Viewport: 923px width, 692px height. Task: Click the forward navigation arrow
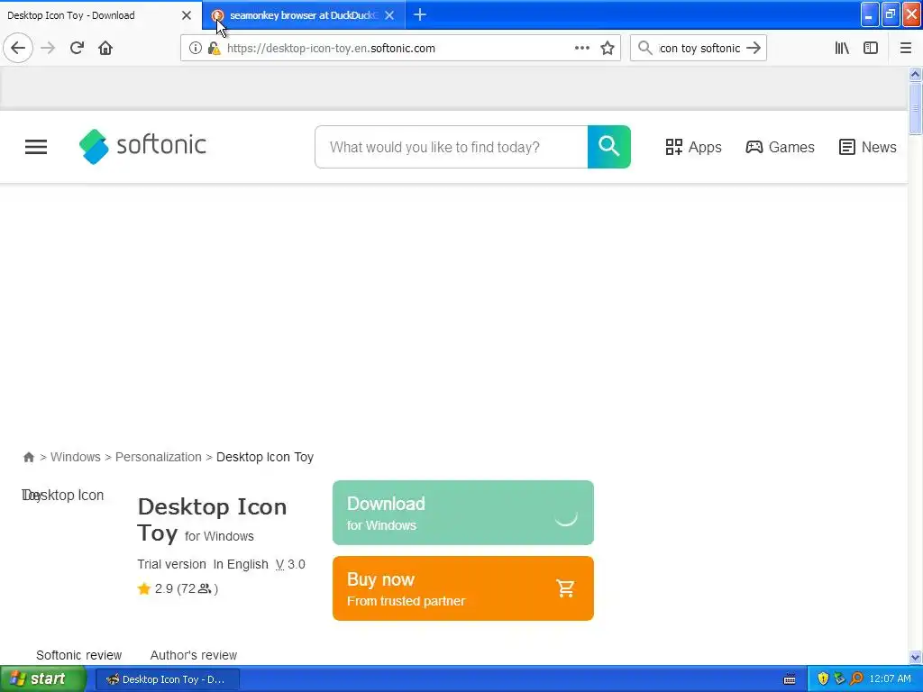pyautogui.click(x=48, y=48)
